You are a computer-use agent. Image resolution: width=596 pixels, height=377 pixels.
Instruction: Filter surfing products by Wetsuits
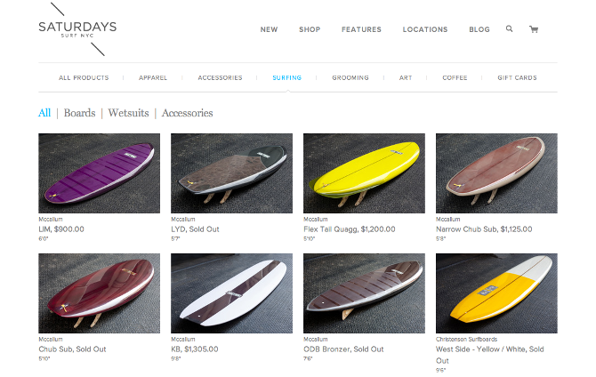tap(128, 113)
